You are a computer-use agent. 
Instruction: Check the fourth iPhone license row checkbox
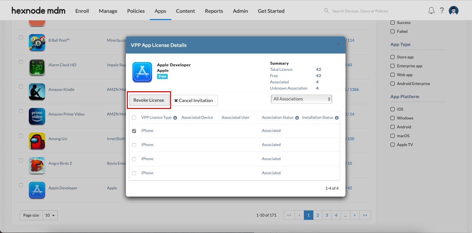click(134, 173)
